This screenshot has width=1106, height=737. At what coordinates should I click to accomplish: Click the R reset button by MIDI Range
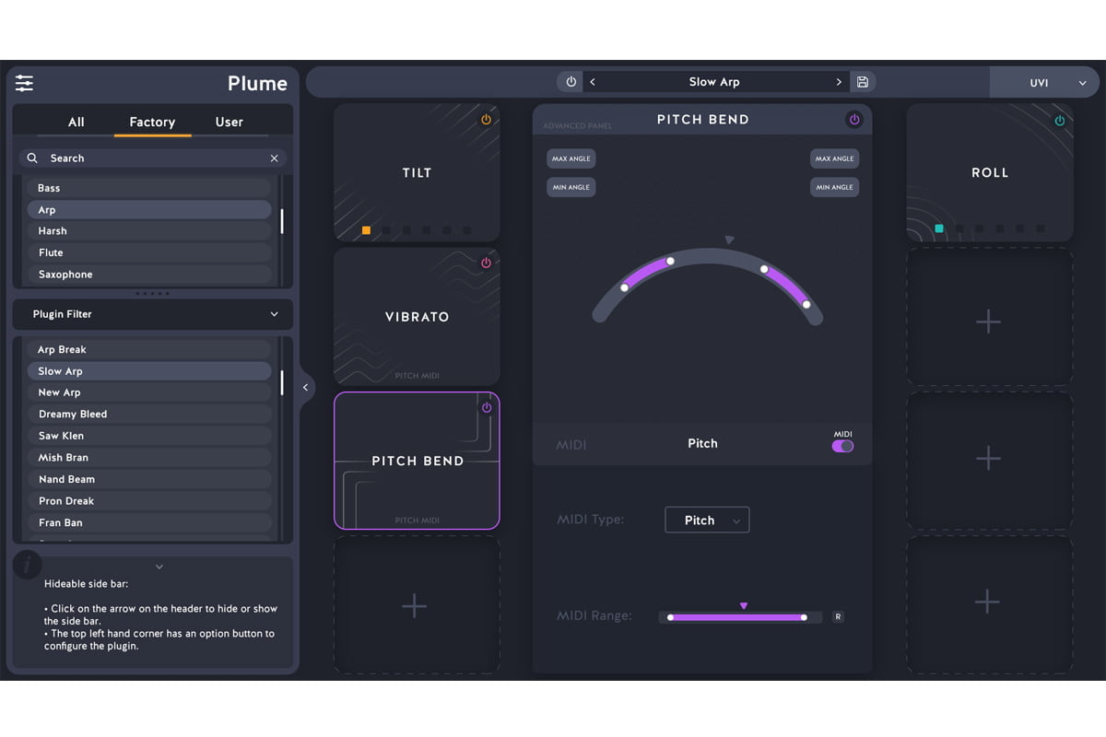(x=838, y=617)
